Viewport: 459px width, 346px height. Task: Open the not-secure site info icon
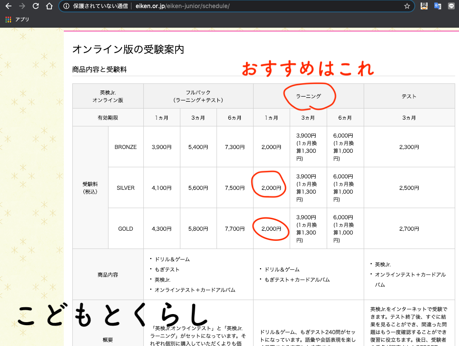click(x=66, y=6)
